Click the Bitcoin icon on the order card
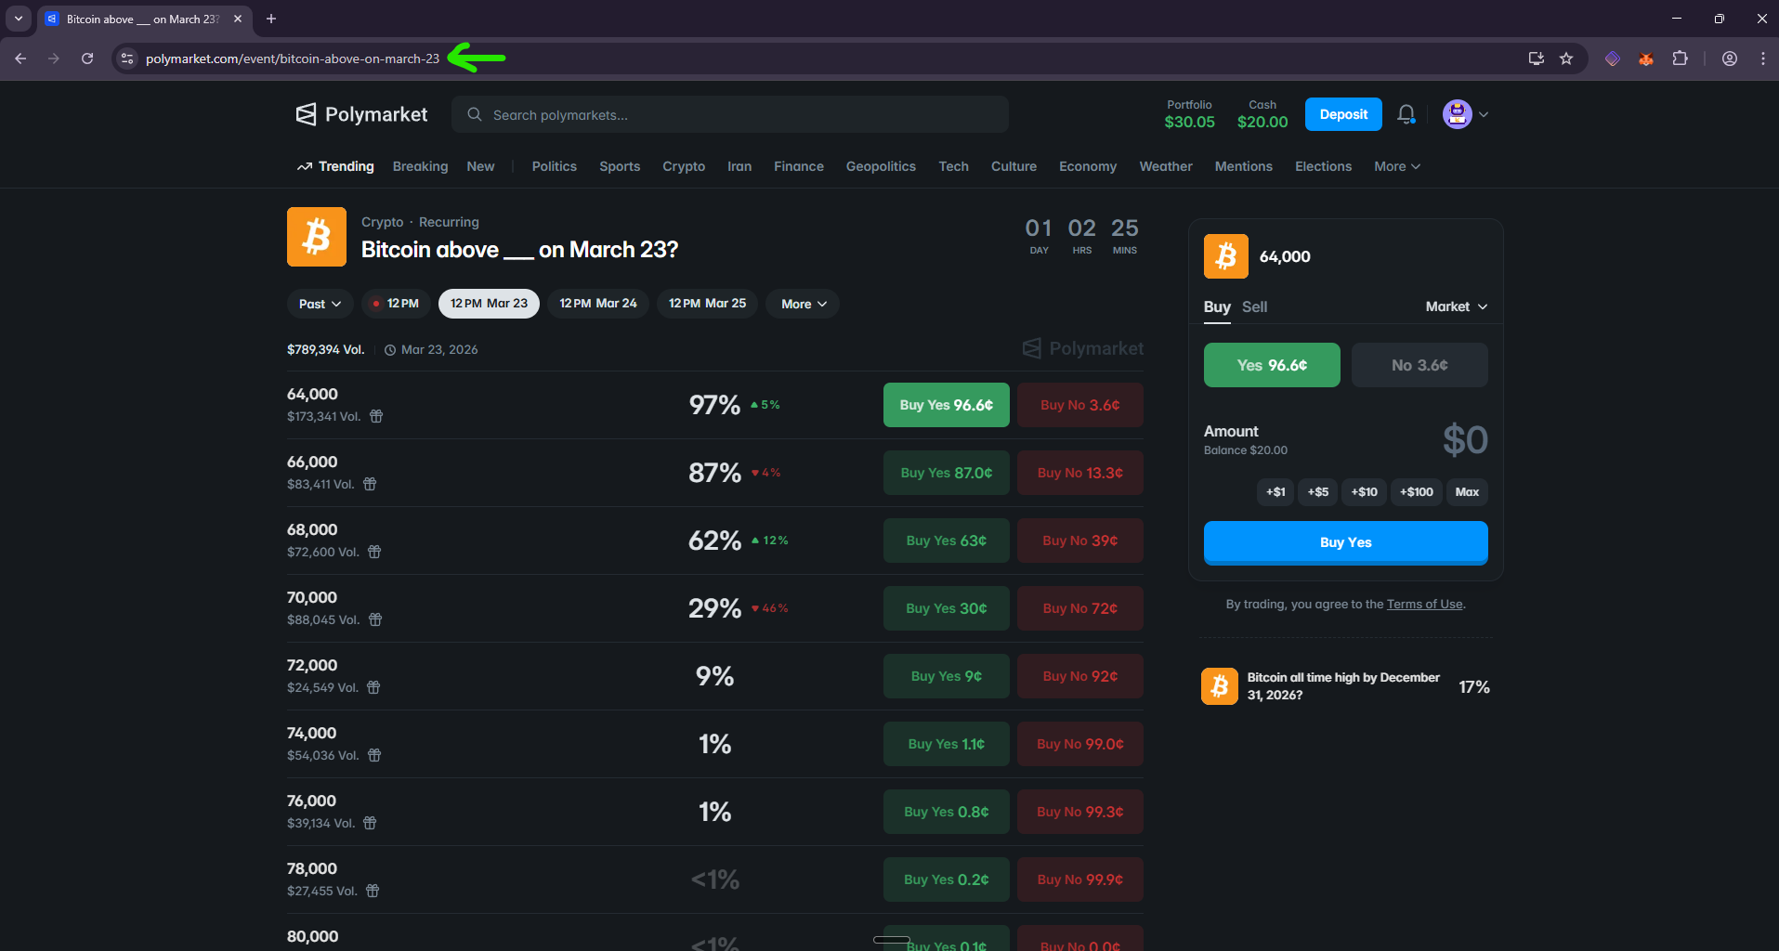Screen dimensions: 1779x951 click(x=1225, y=255)
